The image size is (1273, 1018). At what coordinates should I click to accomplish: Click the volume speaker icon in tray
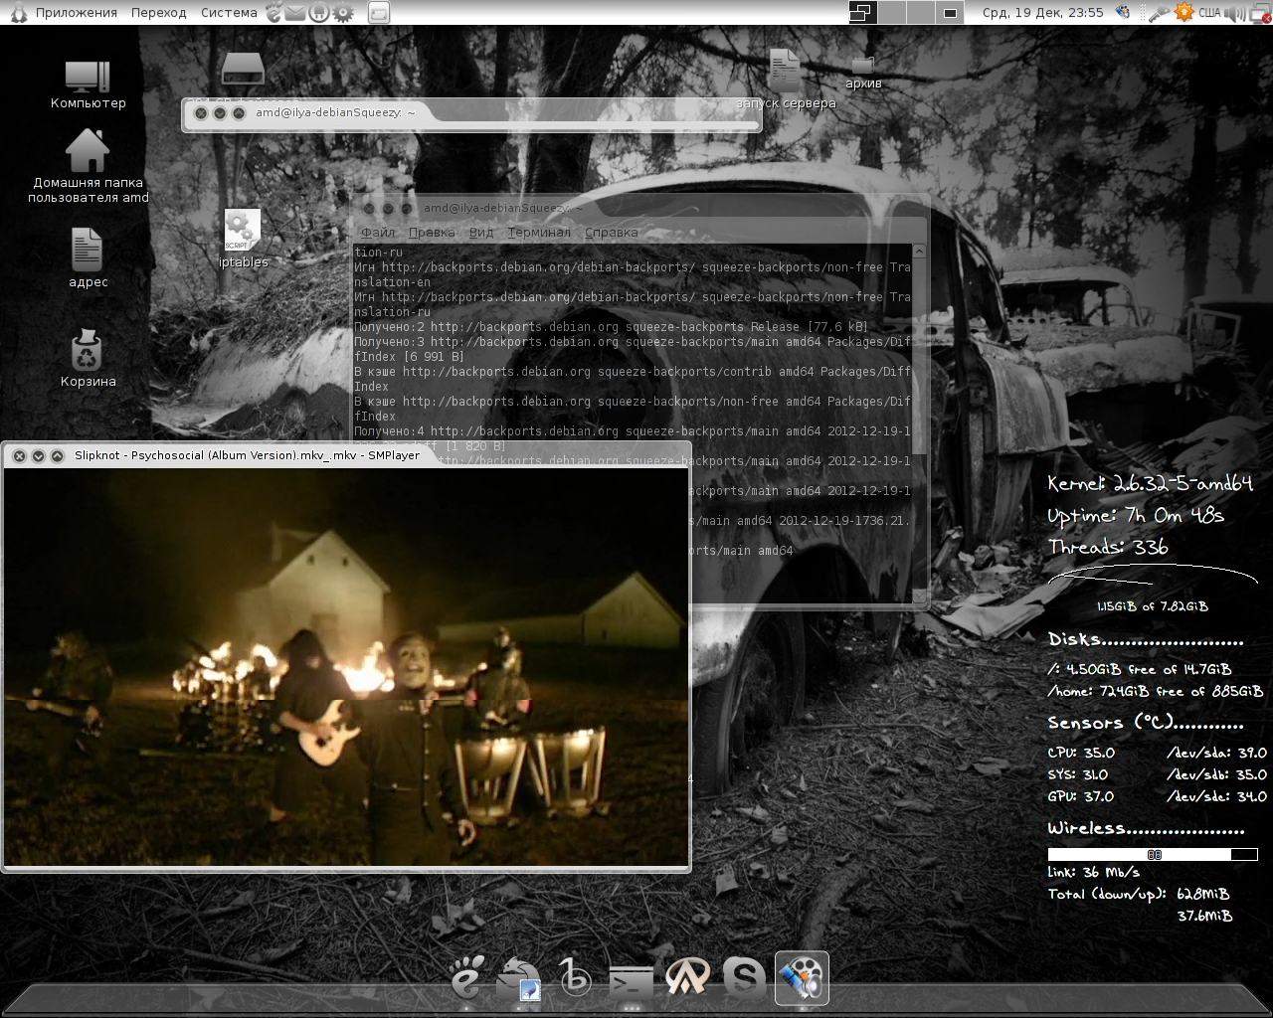(1234, 13)
